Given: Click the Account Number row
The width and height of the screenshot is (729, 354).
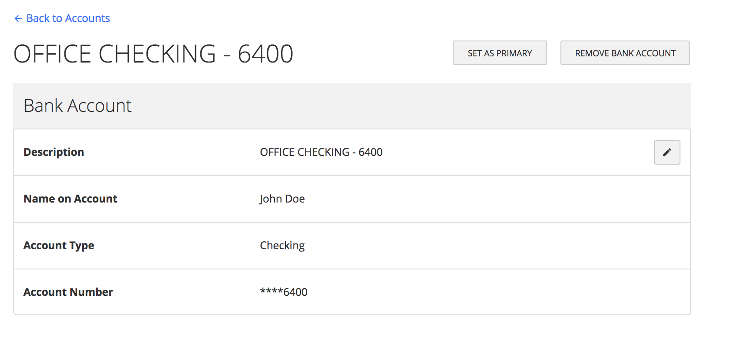Looking at the screenshot, I should click(x=68, y=292).
